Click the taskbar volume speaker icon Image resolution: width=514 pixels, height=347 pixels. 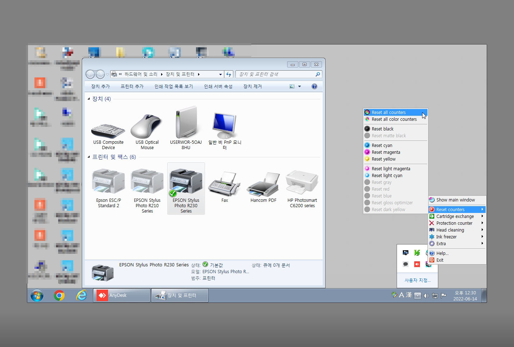pyautogui.click(x=426, y=296)
